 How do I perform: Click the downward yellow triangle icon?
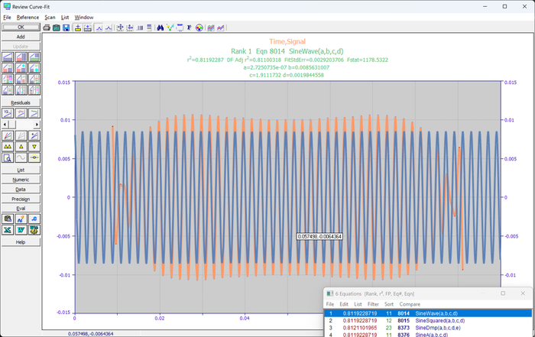[x=34, y=147]
